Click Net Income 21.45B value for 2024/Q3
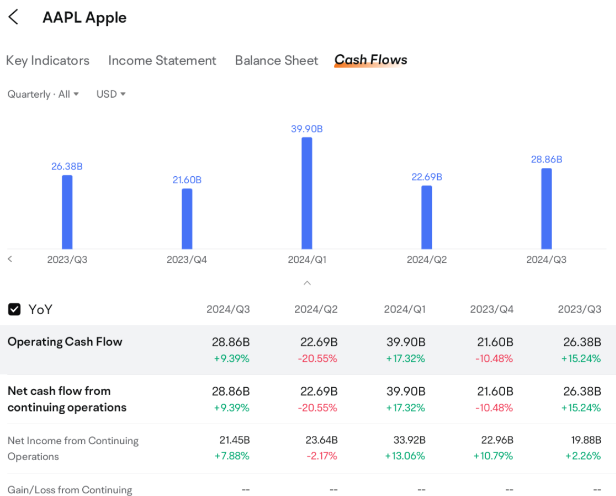 click(x=235, y=440)
